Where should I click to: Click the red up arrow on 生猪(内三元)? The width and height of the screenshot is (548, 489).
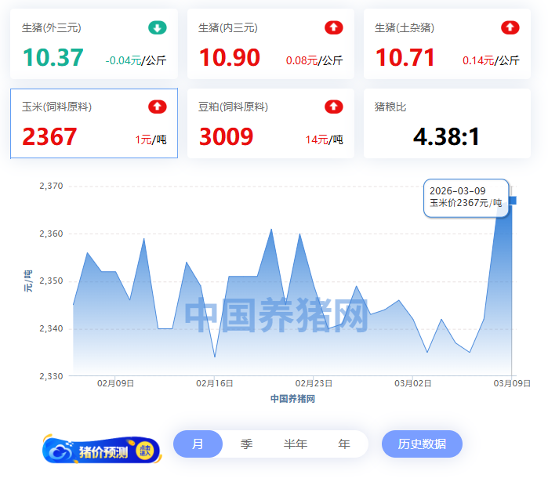(334, 28)
